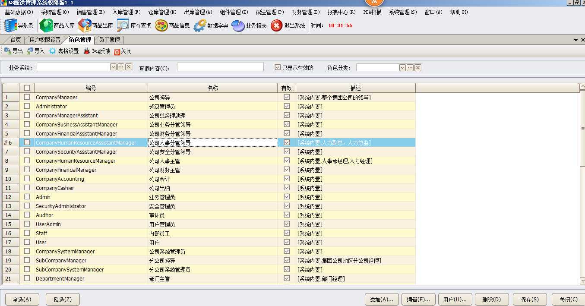Toggle the 有效 checkbox for 公司出纳
The height and width of the screenshot is (306, 585).
point(287,188)
